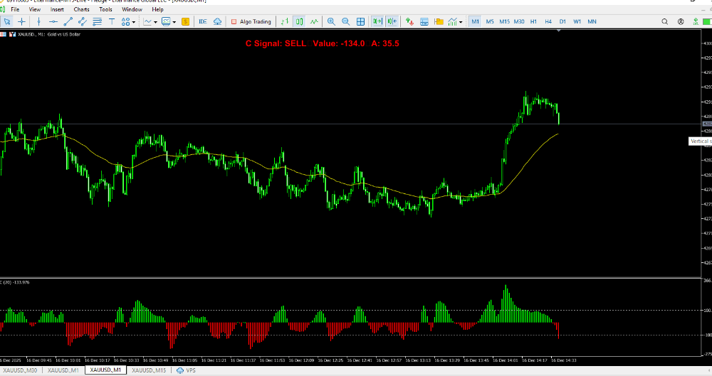Zoom in on the chart
The width and height of the screenshot is (712, 376).
[x=331, y=22]
